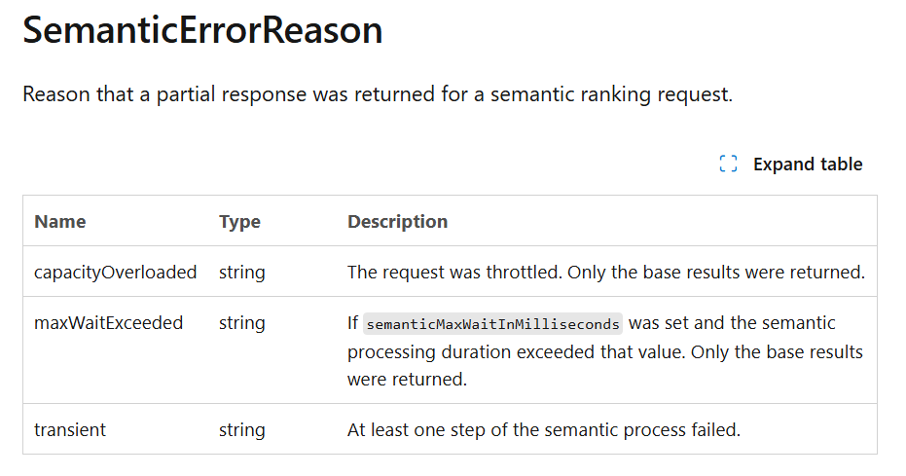The image size is (906, 476).
Task: Click the semanticMaxWaitInMilliseconds code text
Action: pyautogui.click(x=492, y=324)
